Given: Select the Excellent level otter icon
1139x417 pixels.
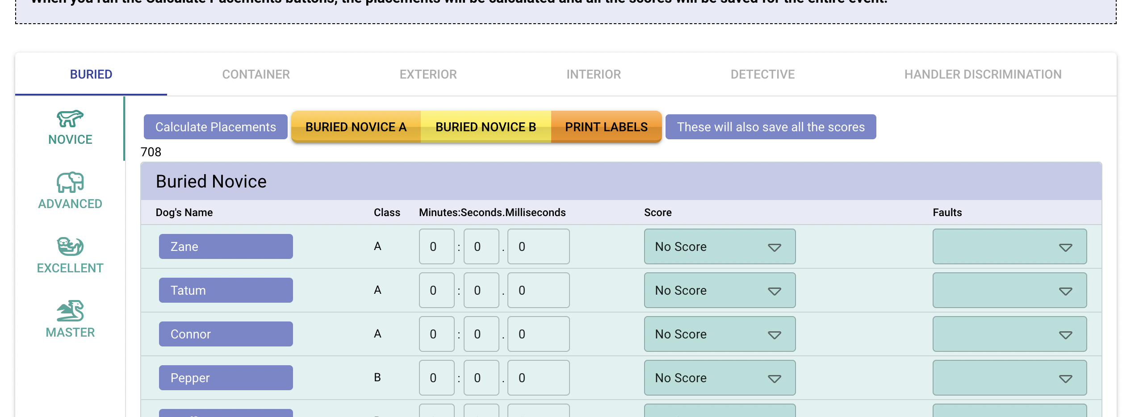Looking at the screenshot, I should click(70, 246).
